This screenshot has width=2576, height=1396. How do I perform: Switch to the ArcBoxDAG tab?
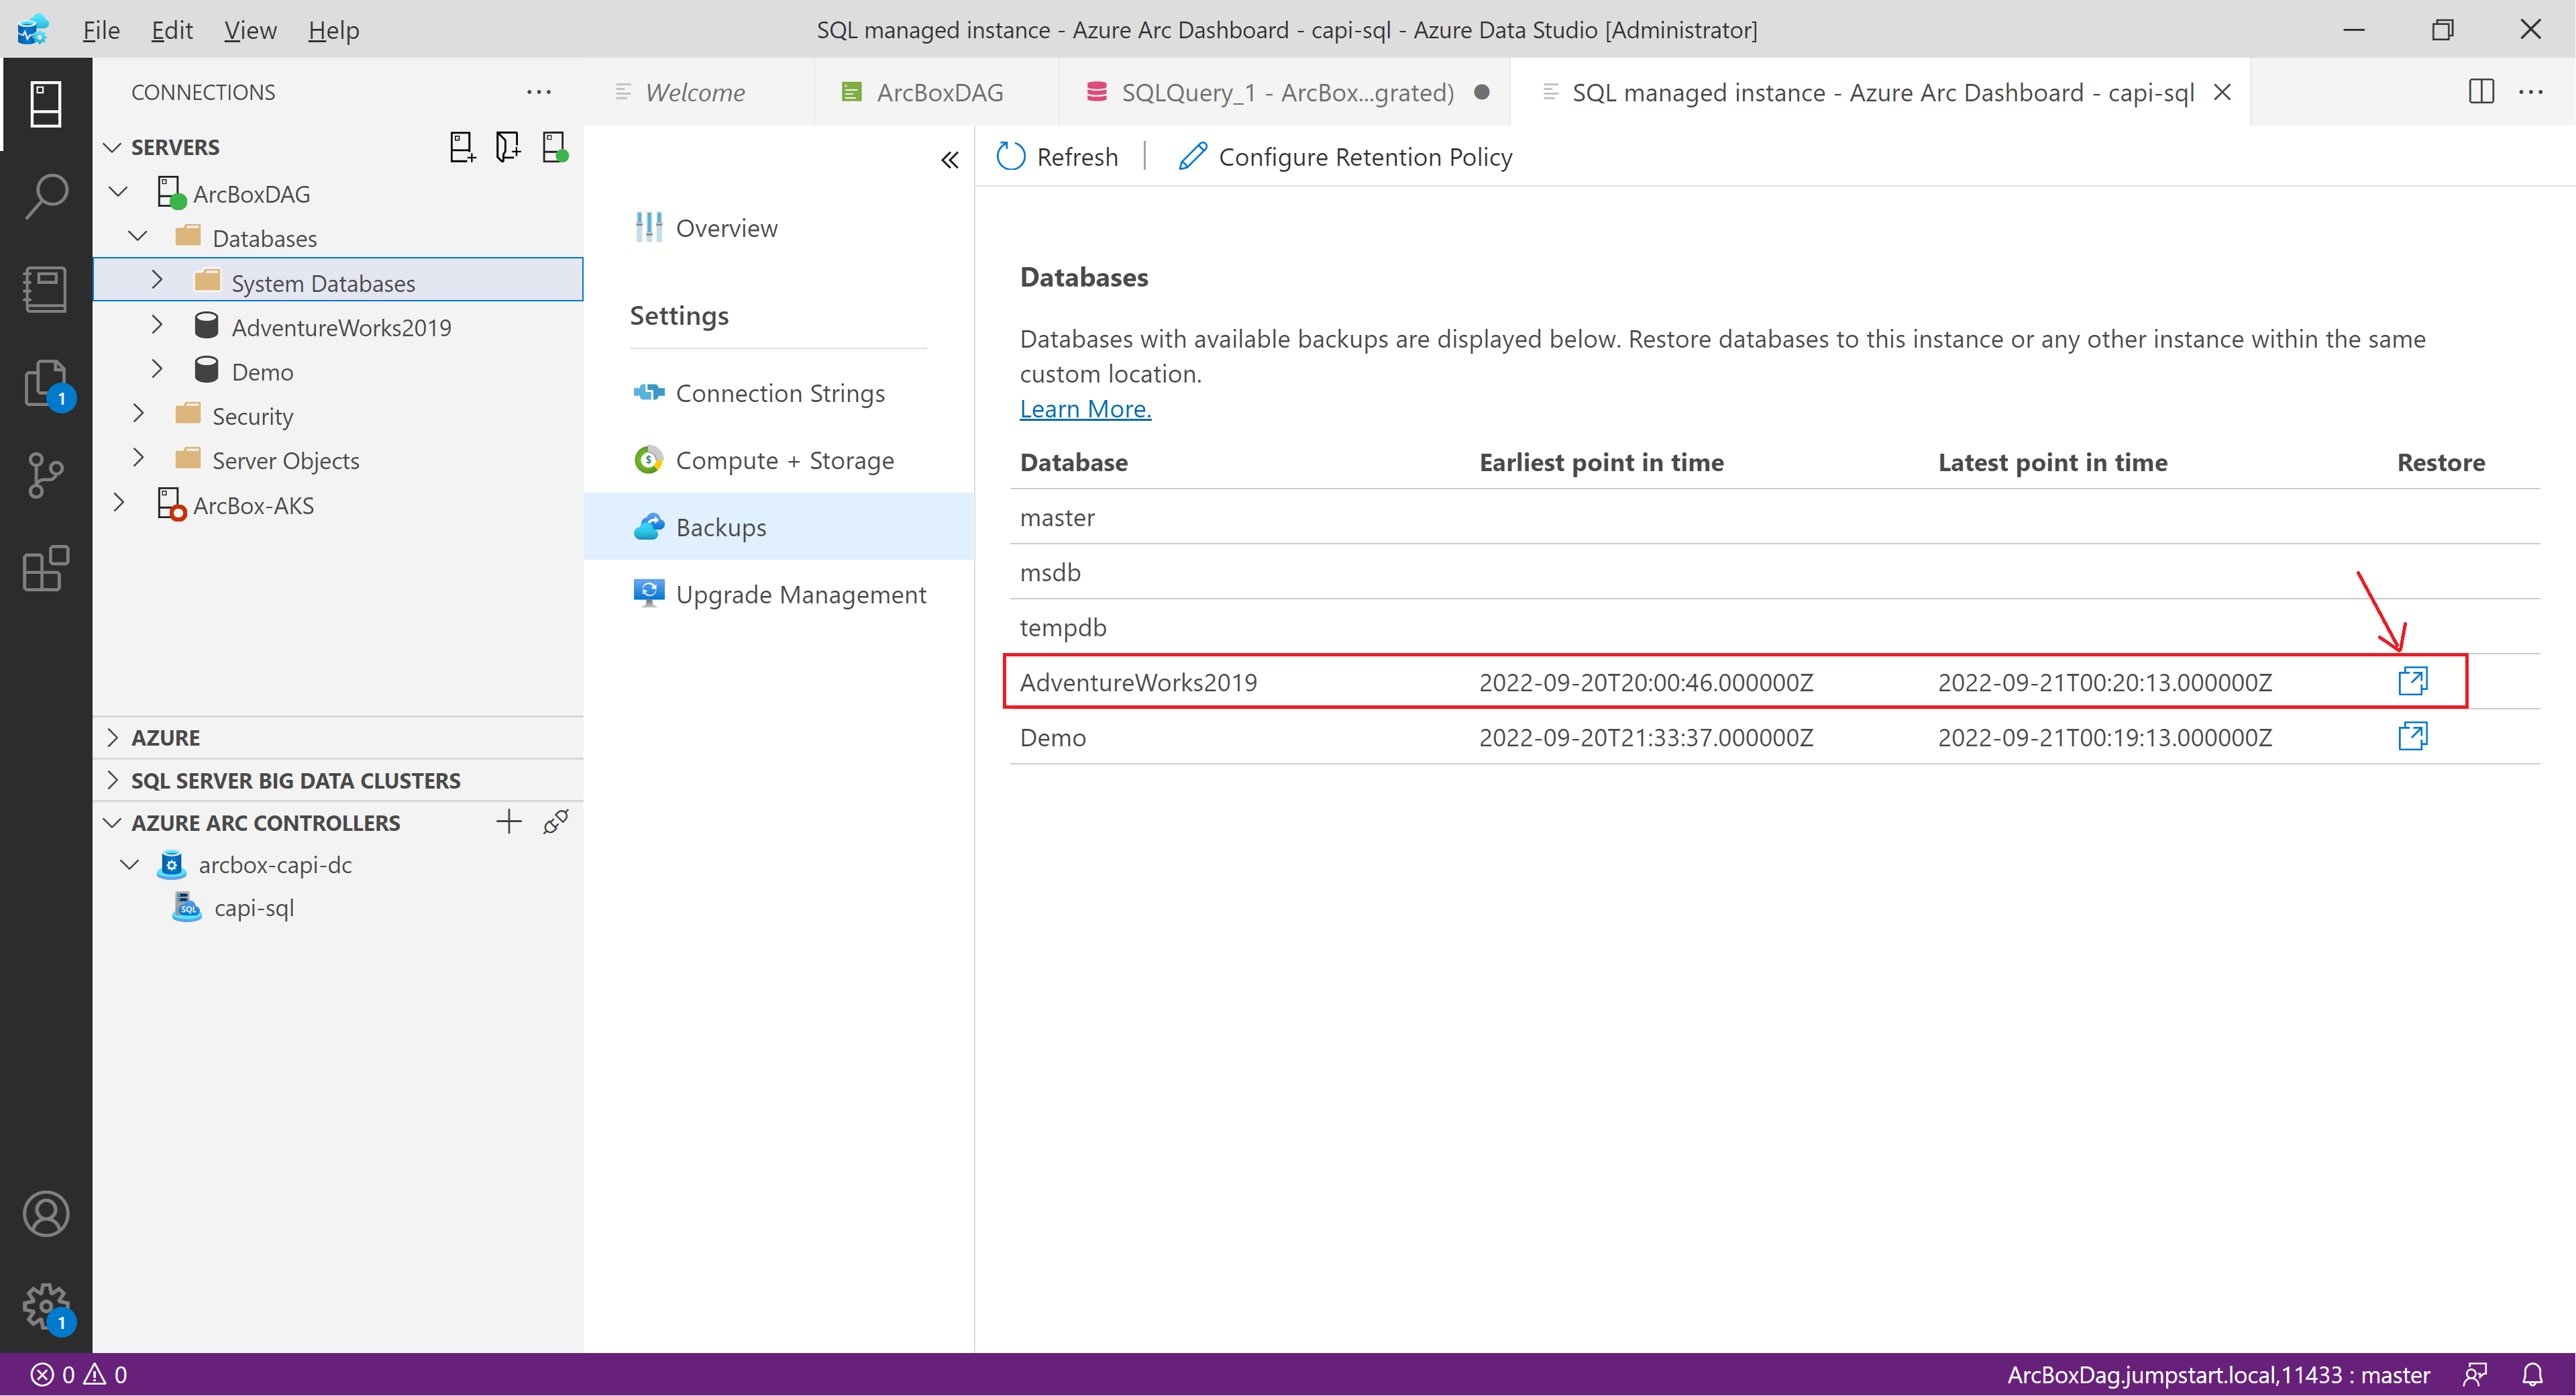(937, 92)
